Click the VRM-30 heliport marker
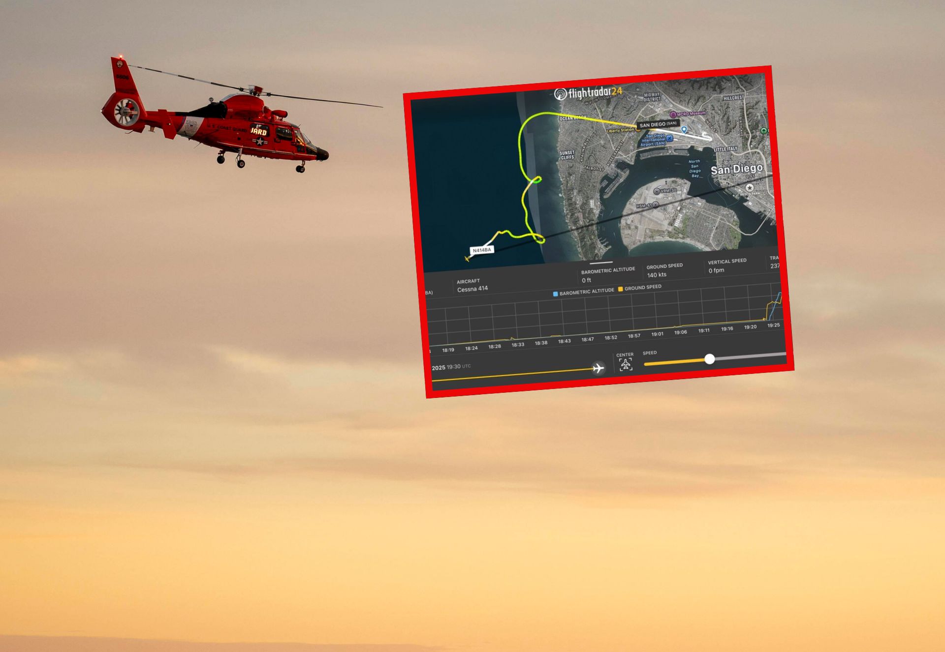The width and height of the screenshot is (945, 652). (657, 191)
